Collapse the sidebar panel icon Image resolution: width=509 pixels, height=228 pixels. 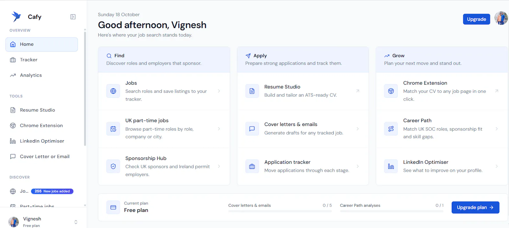[x=73, y=17]
